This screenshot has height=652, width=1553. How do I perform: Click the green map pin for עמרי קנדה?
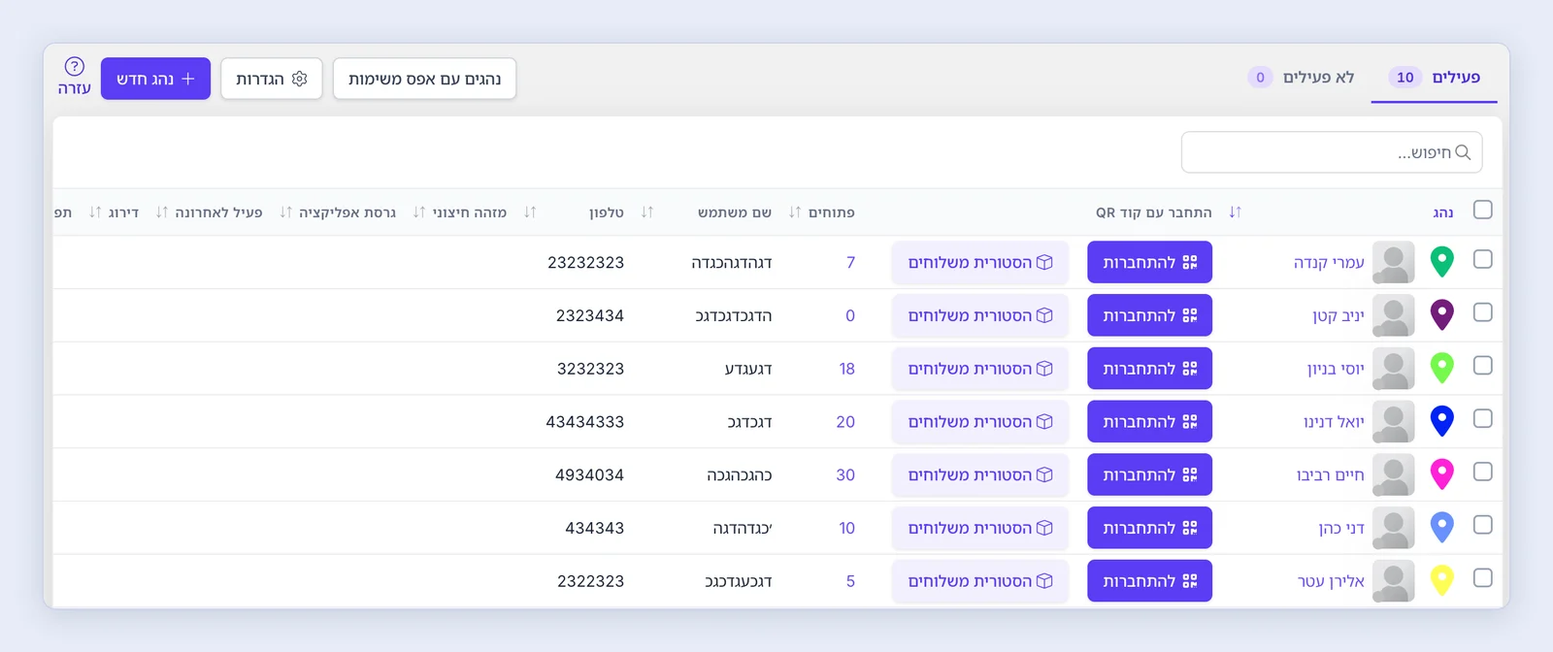coord(1442,262)
